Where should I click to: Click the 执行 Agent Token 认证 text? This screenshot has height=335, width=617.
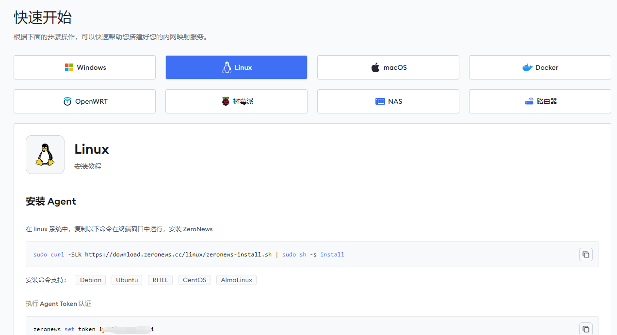click(58, 303)
